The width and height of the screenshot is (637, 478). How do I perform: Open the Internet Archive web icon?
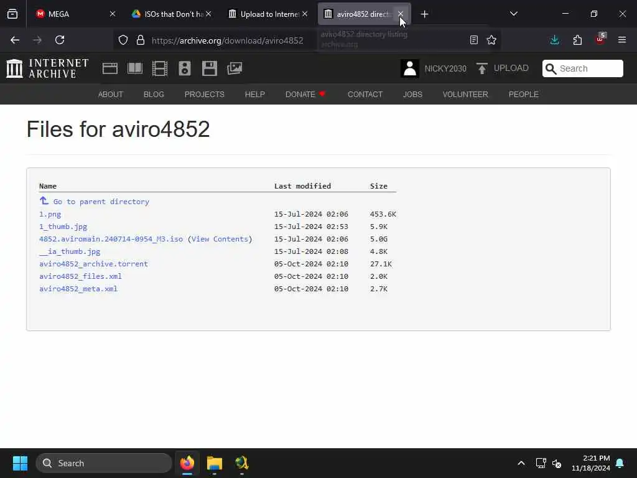coord(110,68)
